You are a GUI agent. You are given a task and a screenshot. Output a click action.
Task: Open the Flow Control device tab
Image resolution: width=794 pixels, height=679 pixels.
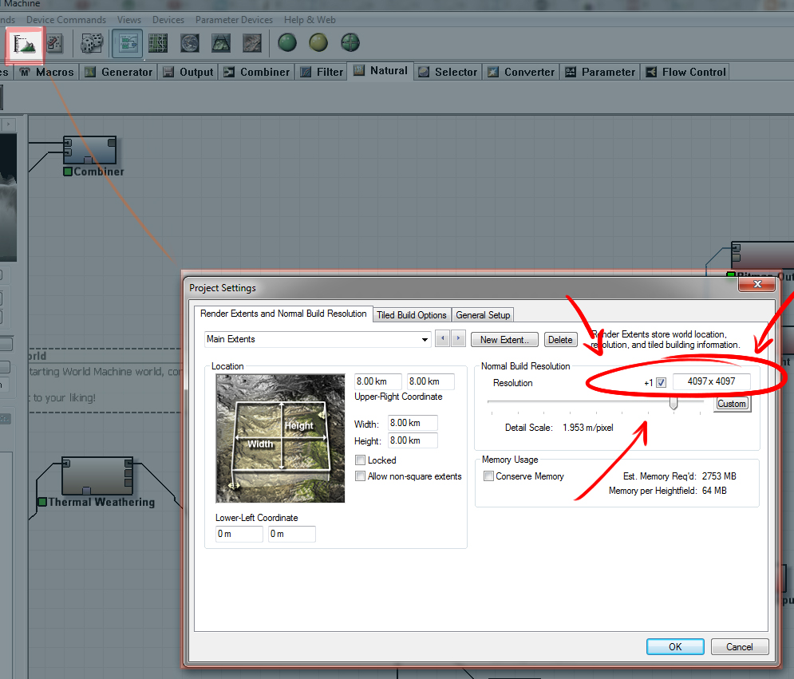(686, 72)
